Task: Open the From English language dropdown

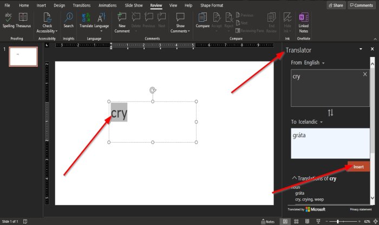Action: [x=308, y=63]
